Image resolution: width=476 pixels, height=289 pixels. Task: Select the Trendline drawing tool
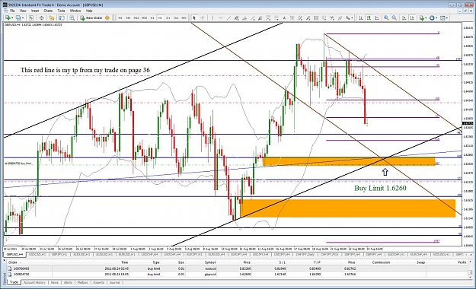pyautogui.click(x=229, y=18)
